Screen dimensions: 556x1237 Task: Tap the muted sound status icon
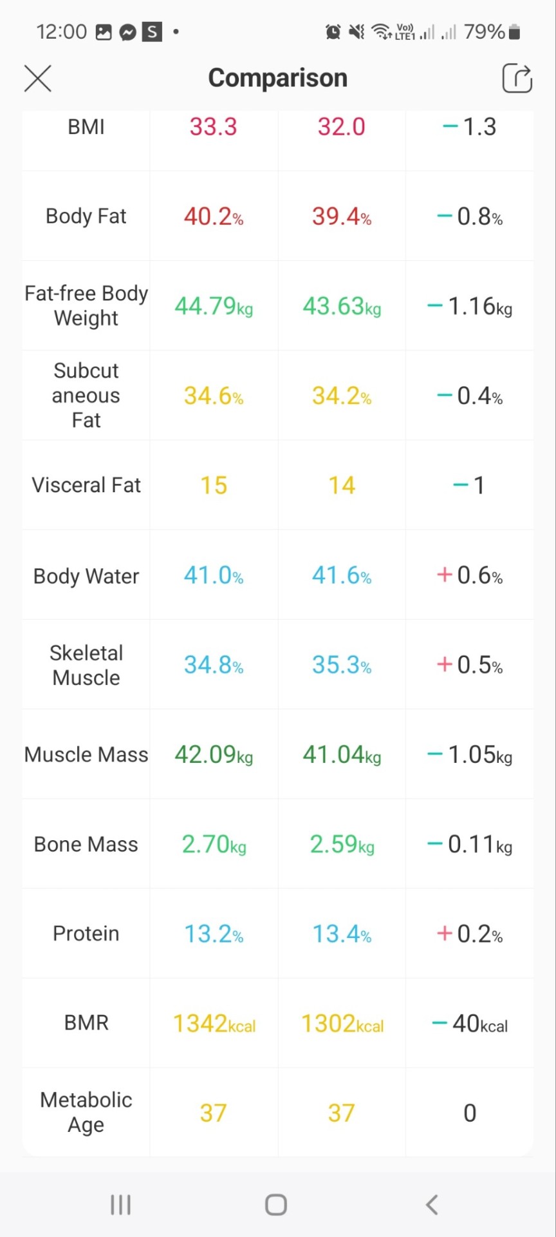pyautogui.click(x=356, y=32)
